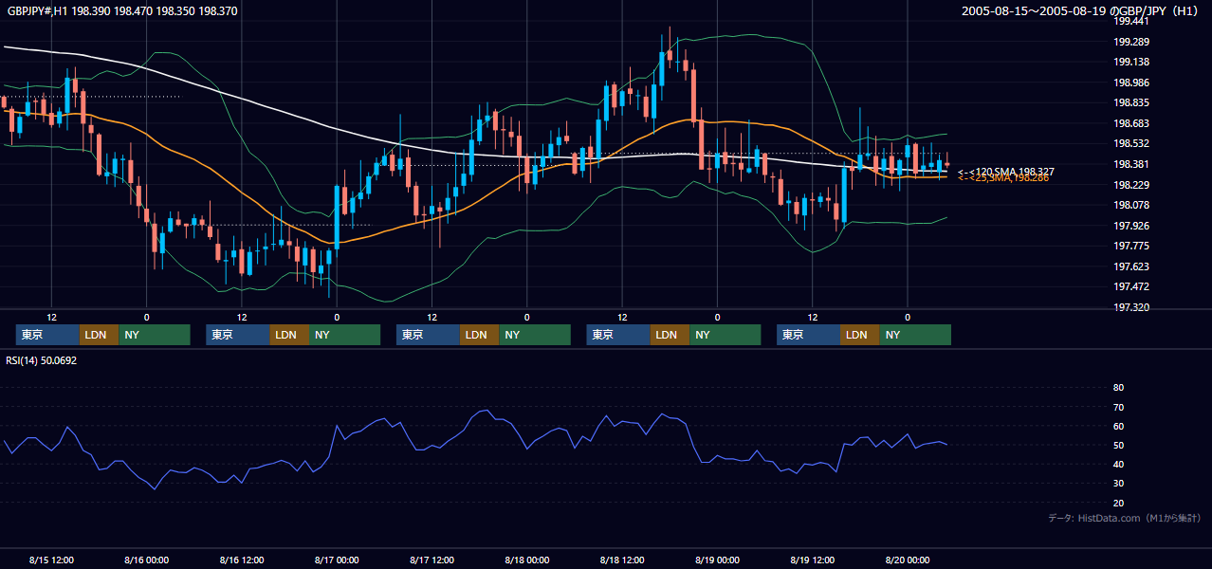Viewport: 1212px width, 569px height.
Task: Click price axis value 198.683
Action: [x=1131, y=123]
